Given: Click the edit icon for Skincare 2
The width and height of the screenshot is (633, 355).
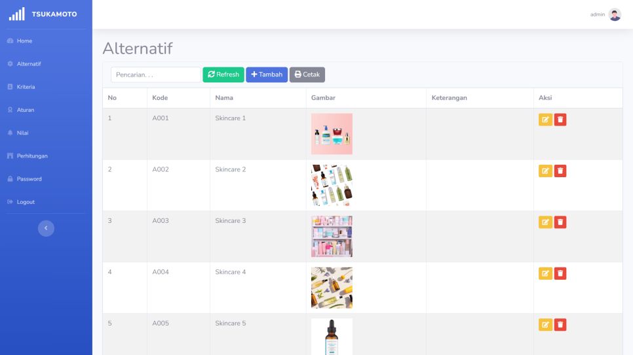Looking at the screenshot, I should 545,171.
